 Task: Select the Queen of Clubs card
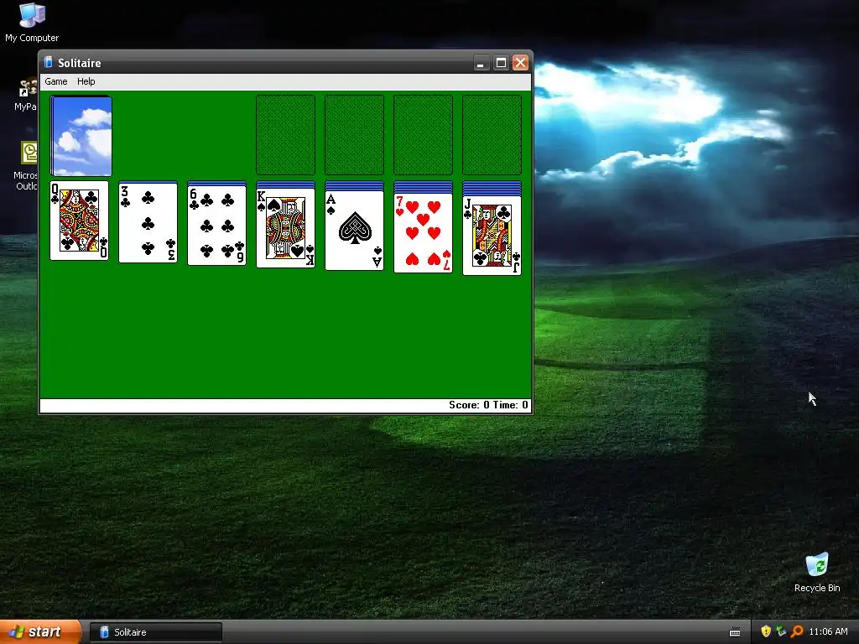click(x=80, y=221)
